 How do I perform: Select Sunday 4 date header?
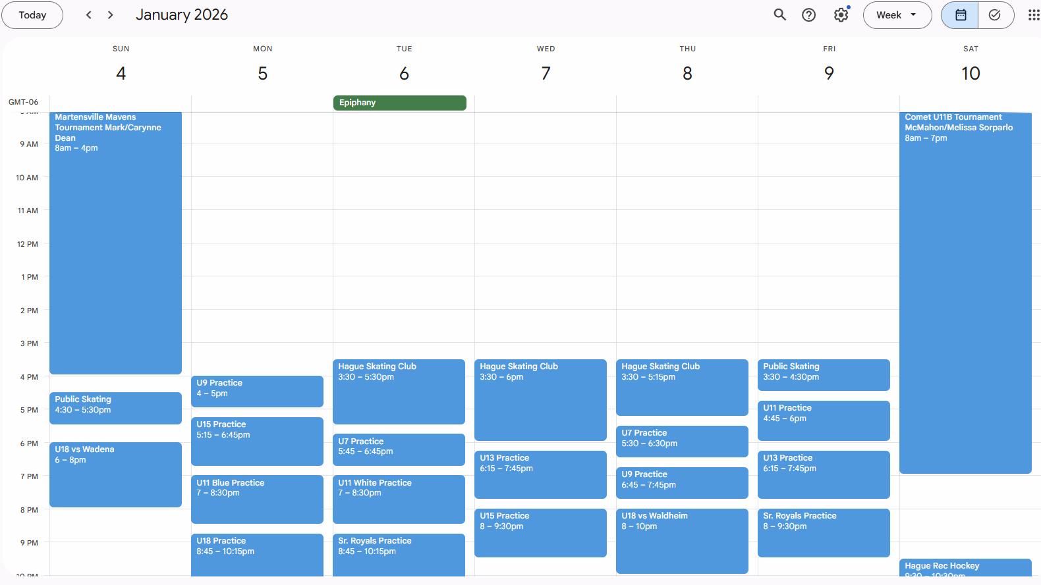click(121, 73)
